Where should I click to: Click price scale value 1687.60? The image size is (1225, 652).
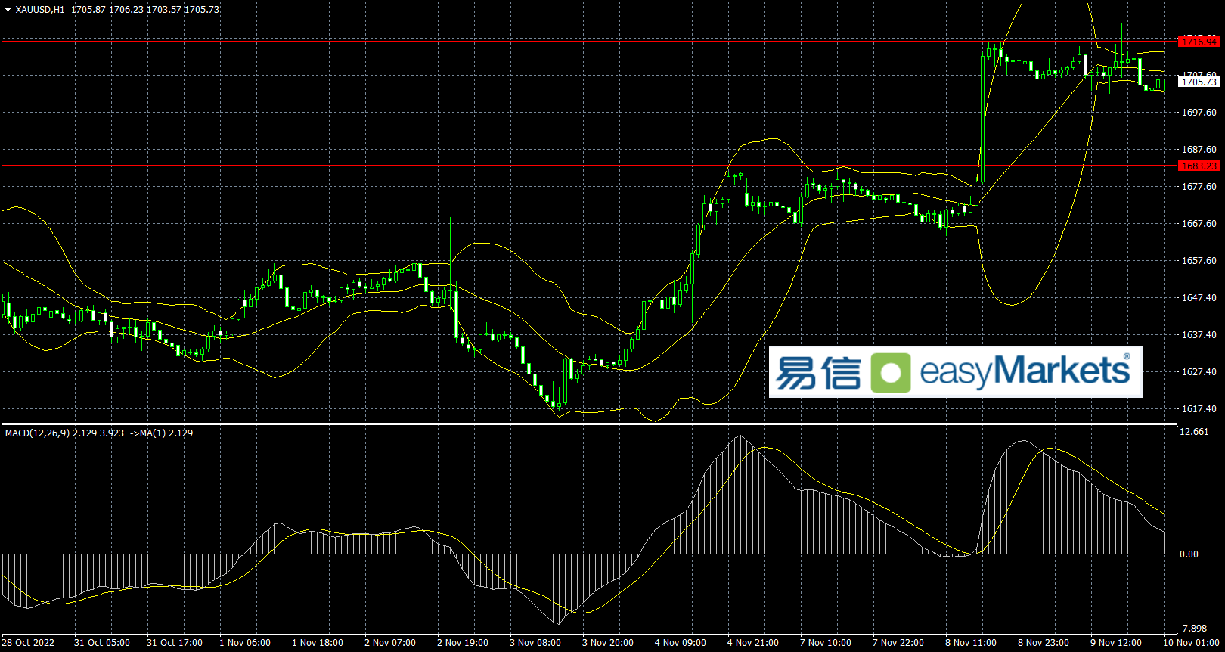point(1199,150)
